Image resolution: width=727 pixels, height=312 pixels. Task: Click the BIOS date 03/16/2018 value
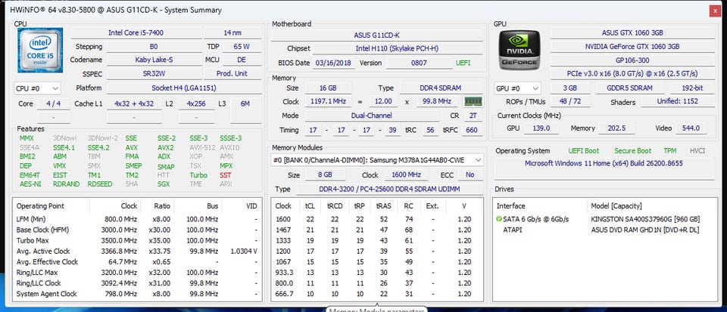334,63
